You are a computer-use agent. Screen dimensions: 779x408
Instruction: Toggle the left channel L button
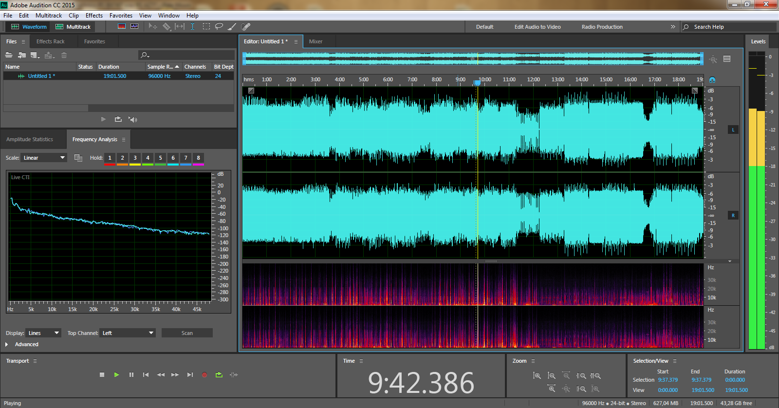click(x=733, y=130)
